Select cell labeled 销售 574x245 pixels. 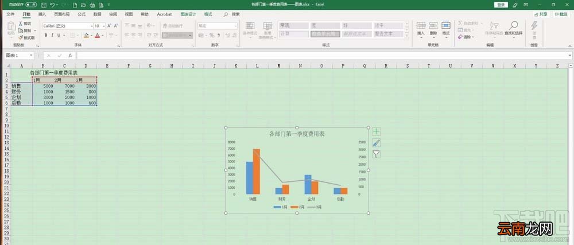pos(22,86)
